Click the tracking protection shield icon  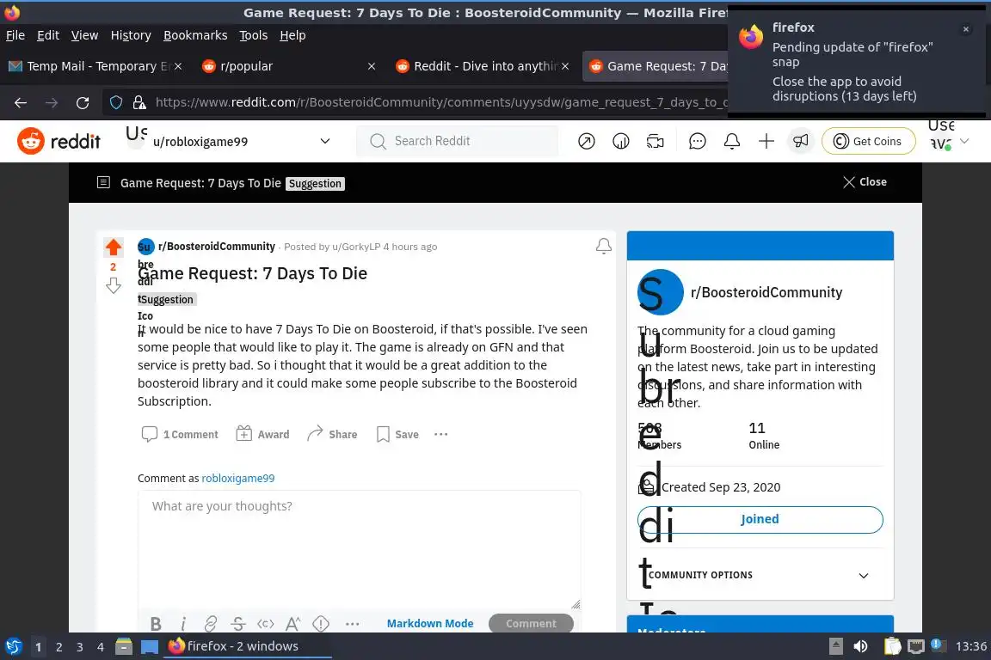115,102
